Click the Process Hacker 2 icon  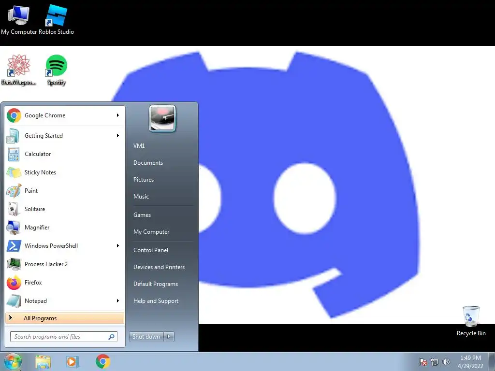point(14,264)
